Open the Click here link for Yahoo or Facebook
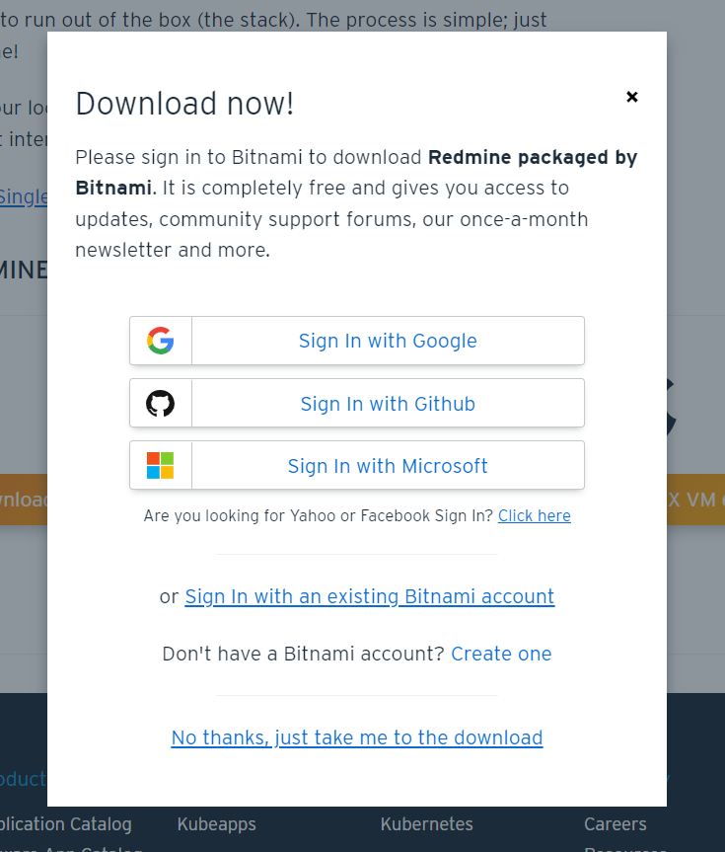725x852 pixels. (534, 515)
